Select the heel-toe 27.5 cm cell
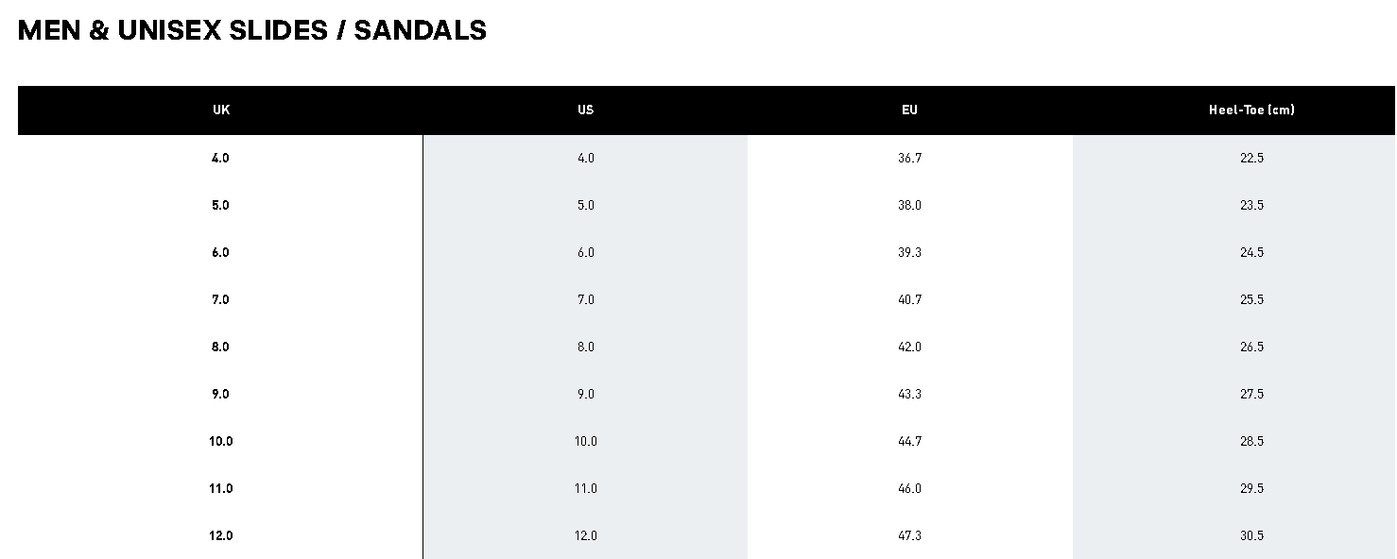Viewport: 1397px width, 559px height. pyautogui.click(x=1251, y=394)
